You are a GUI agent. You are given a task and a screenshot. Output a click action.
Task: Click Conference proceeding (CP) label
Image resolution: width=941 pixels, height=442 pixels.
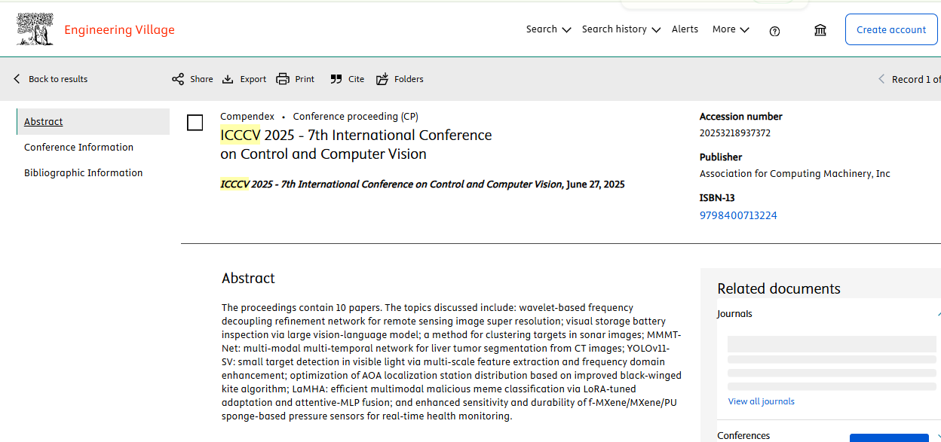pyautogui.click(x=356, y=116)
